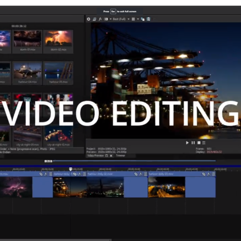
Task: Open Video Output FX in preview toolbar
Action: click(x=100, y=19)
